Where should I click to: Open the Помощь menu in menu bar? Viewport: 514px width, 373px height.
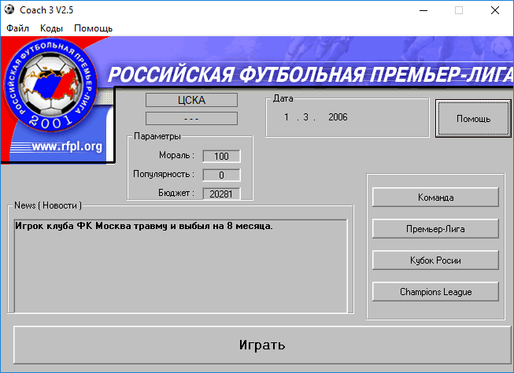(94, 28)
